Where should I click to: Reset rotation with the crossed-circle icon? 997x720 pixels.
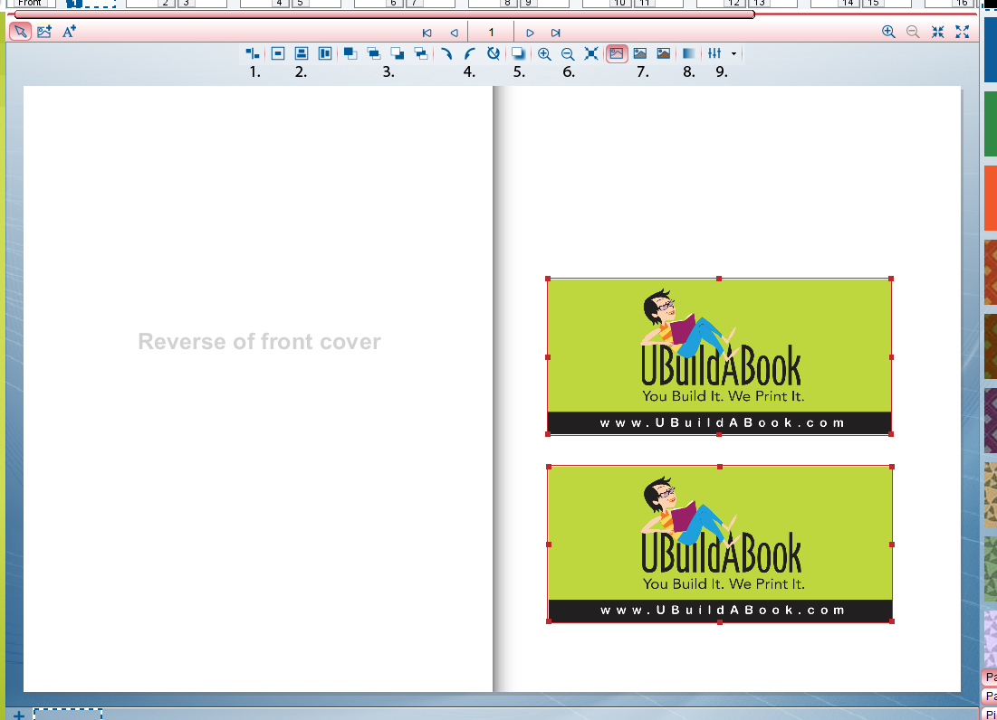[x=494, y=54]
